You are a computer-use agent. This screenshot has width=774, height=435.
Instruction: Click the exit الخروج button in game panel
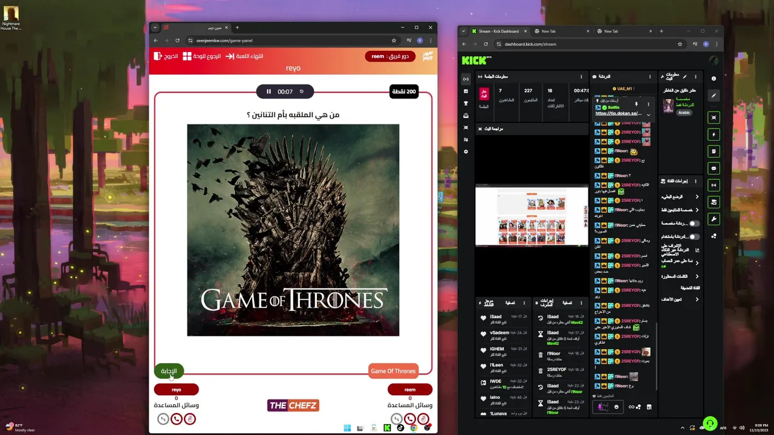tap(166, 56)
